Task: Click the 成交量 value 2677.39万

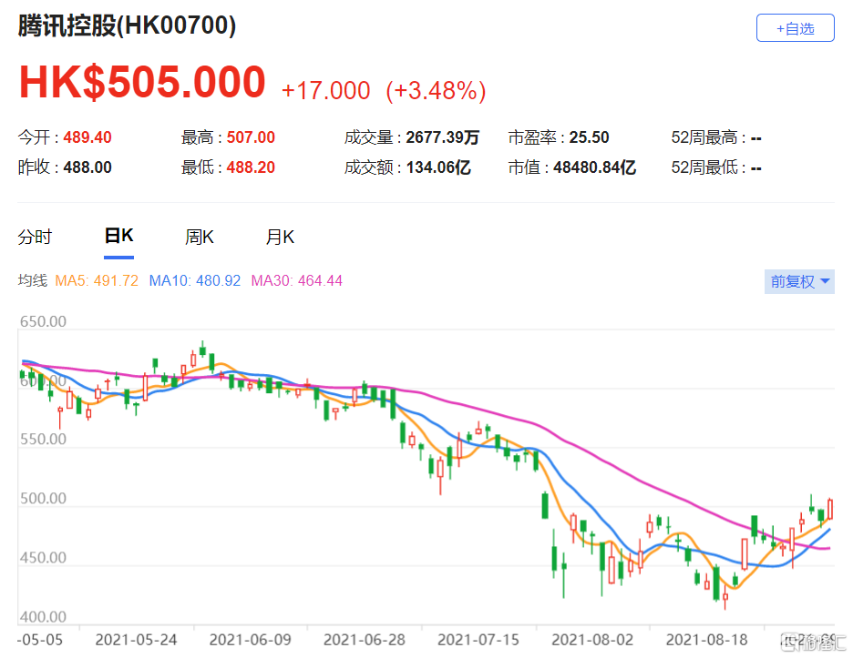Action: point(442,137)
